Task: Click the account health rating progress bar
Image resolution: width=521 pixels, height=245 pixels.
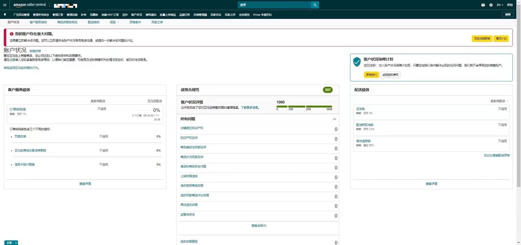Action: (x=304, y=106)
